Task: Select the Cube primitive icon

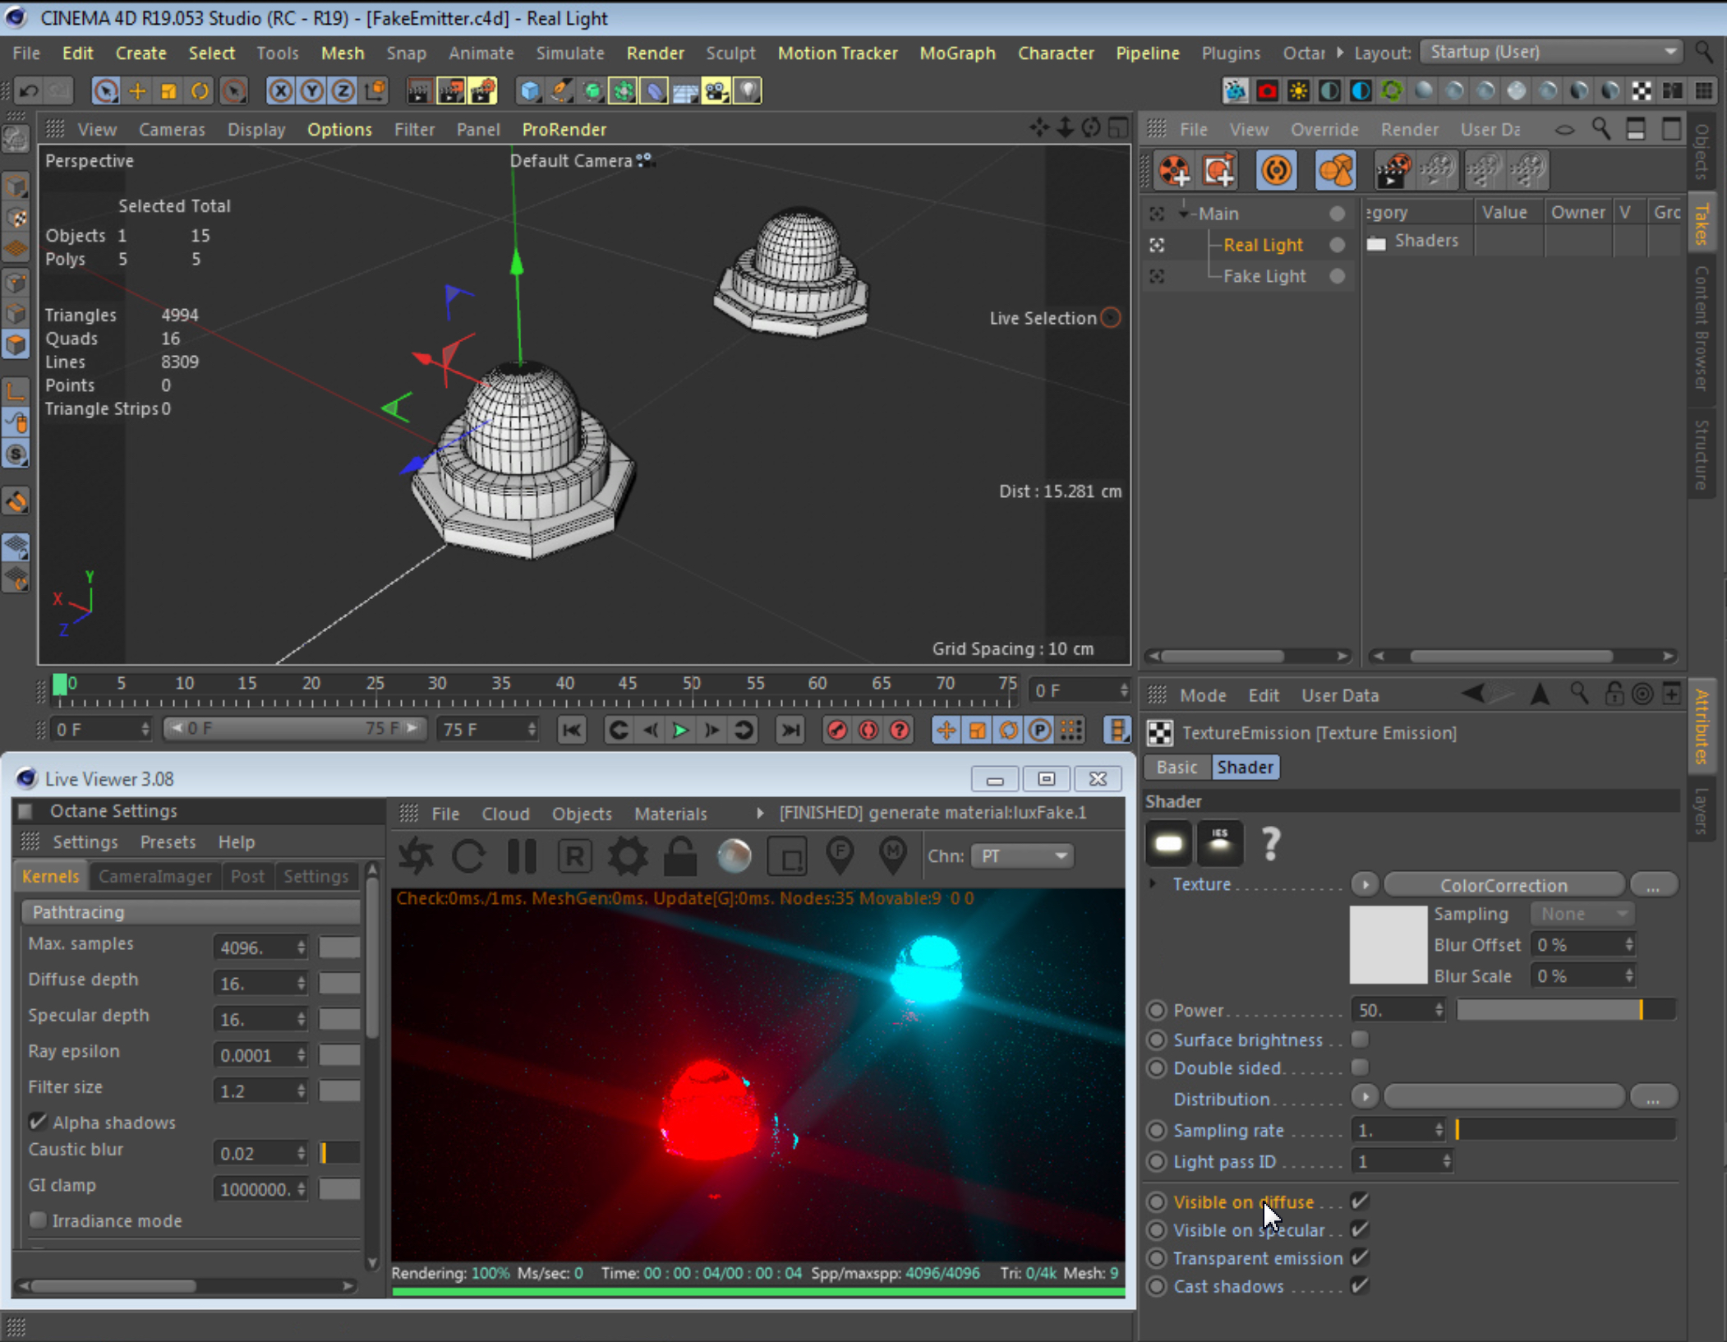Action: 530,90
